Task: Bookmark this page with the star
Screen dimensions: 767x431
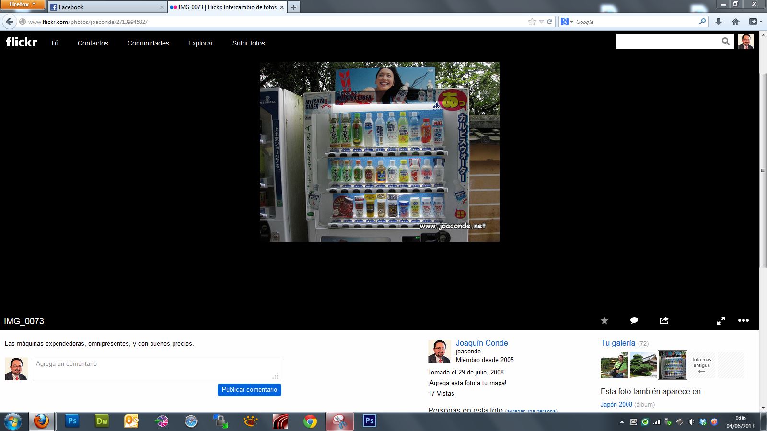Action: click(532, 22)
